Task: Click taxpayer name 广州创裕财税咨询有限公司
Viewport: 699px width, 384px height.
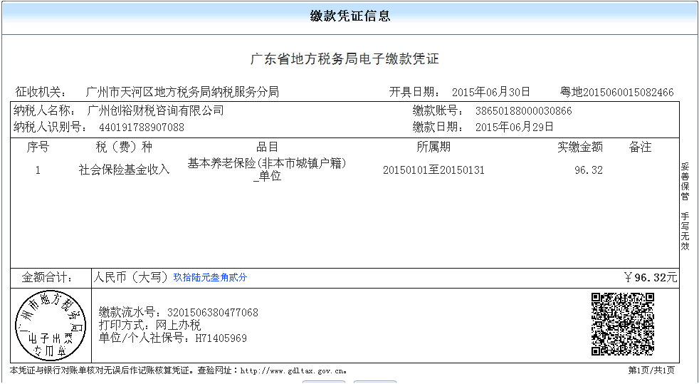Action: [x=155, y=110]
